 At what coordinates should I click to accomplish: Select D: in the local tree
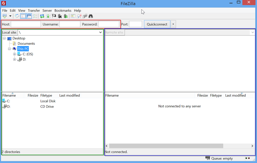click(24, 59)
